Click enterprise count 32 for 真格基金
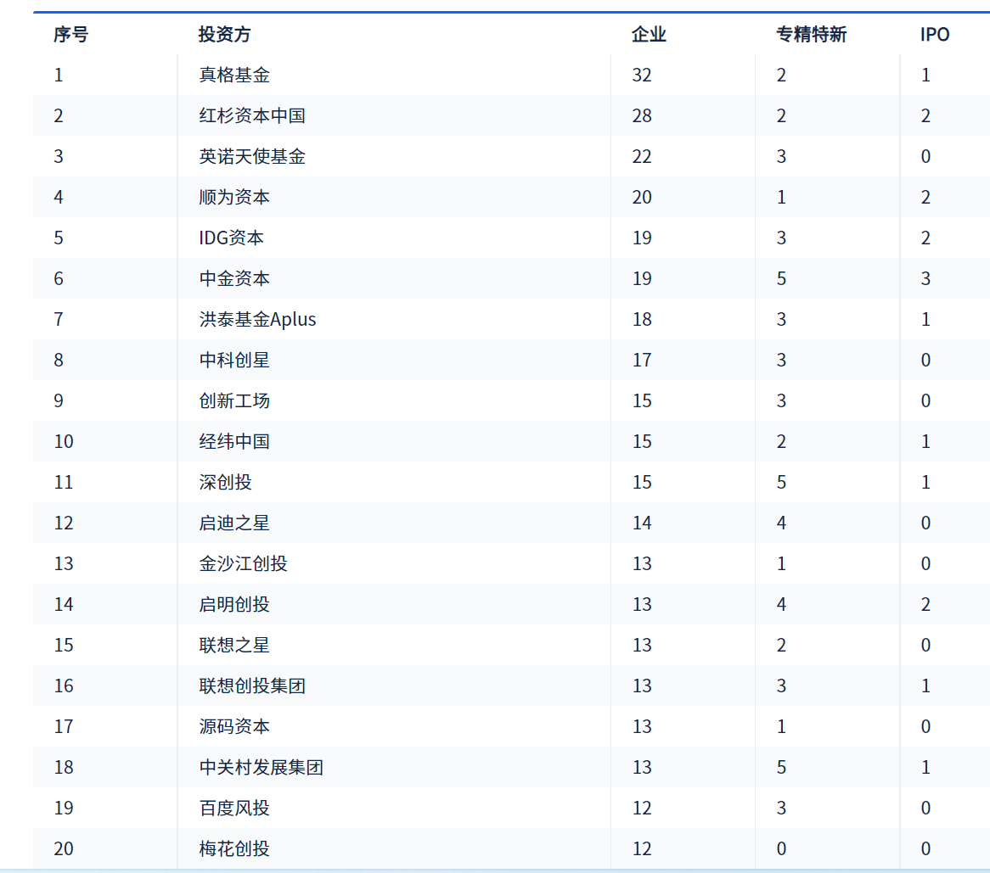Screen dimensions: 990x873 pos(642,75)
